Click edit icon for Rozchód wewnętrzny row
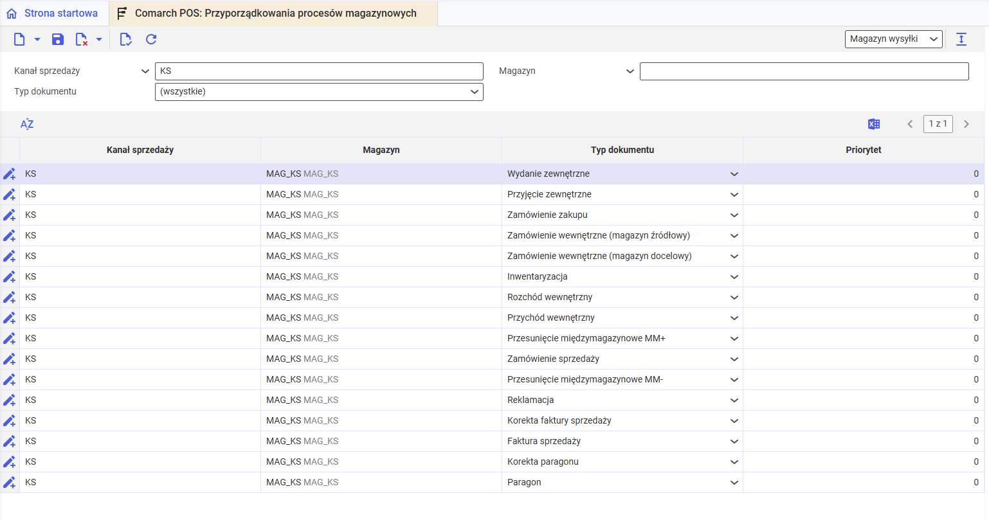 [x=10, y=298]
